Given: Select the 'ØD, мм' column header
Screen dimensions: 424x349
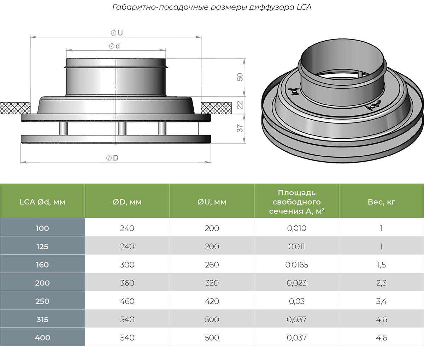Looking at the screenshot, I should (127, 202).
